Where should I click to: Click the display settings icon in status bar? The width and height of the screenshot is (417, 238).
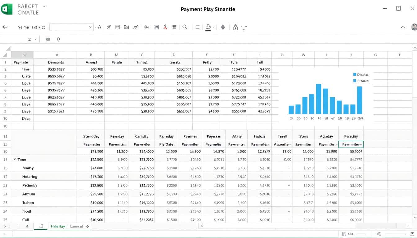[379, 234]
